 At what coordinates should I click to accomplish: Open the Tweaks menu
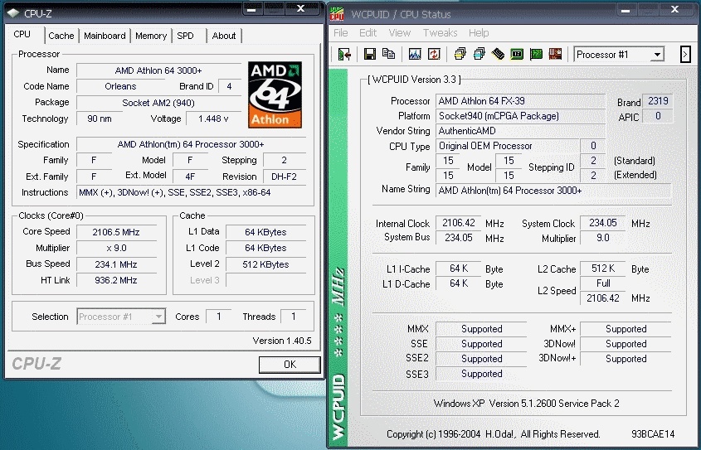pos(440,33)
